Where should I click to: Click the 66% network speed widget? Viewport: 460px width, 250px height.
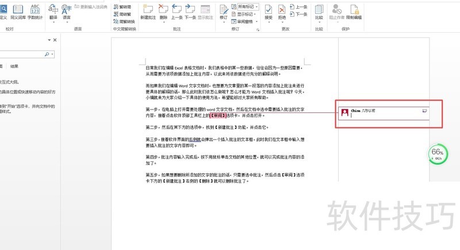pyautogui.click(x=438, y=154)
